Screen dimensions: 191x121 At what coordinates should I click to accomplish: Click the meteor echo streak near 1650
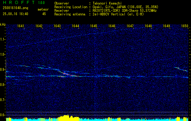click(x=182, y=69)
